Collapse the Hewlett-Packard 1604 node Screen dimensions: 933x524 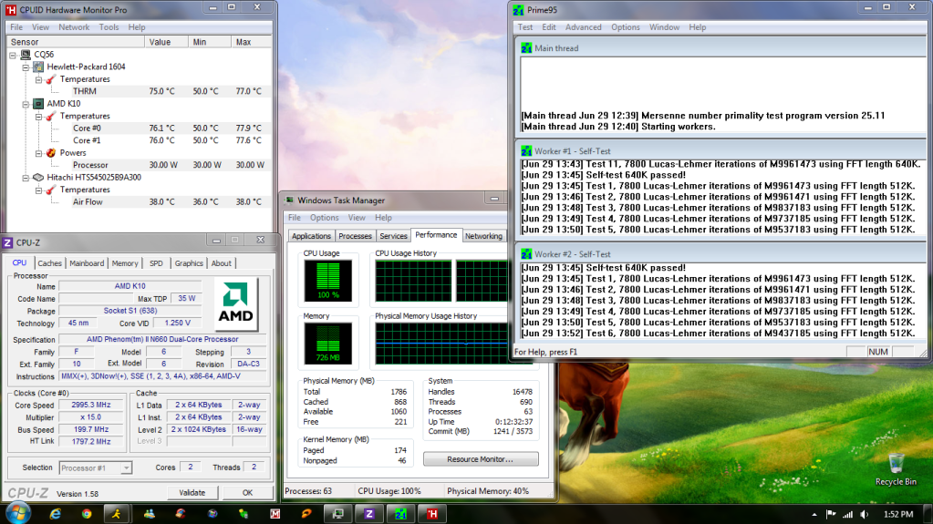[26, 67]
